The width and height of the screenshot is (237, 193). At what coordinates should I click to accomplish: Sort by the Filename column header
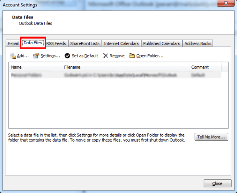[126, 67]
